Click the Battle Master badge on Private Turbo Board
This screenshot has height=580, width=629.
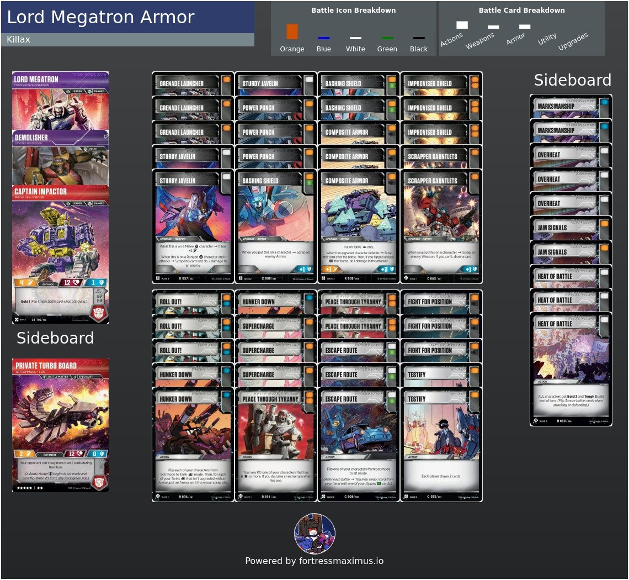55,377
